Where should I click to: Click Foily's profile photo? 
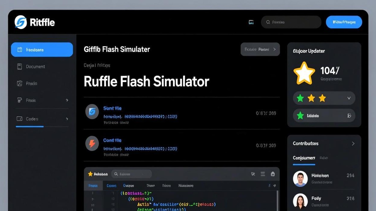tap(300, 201)
